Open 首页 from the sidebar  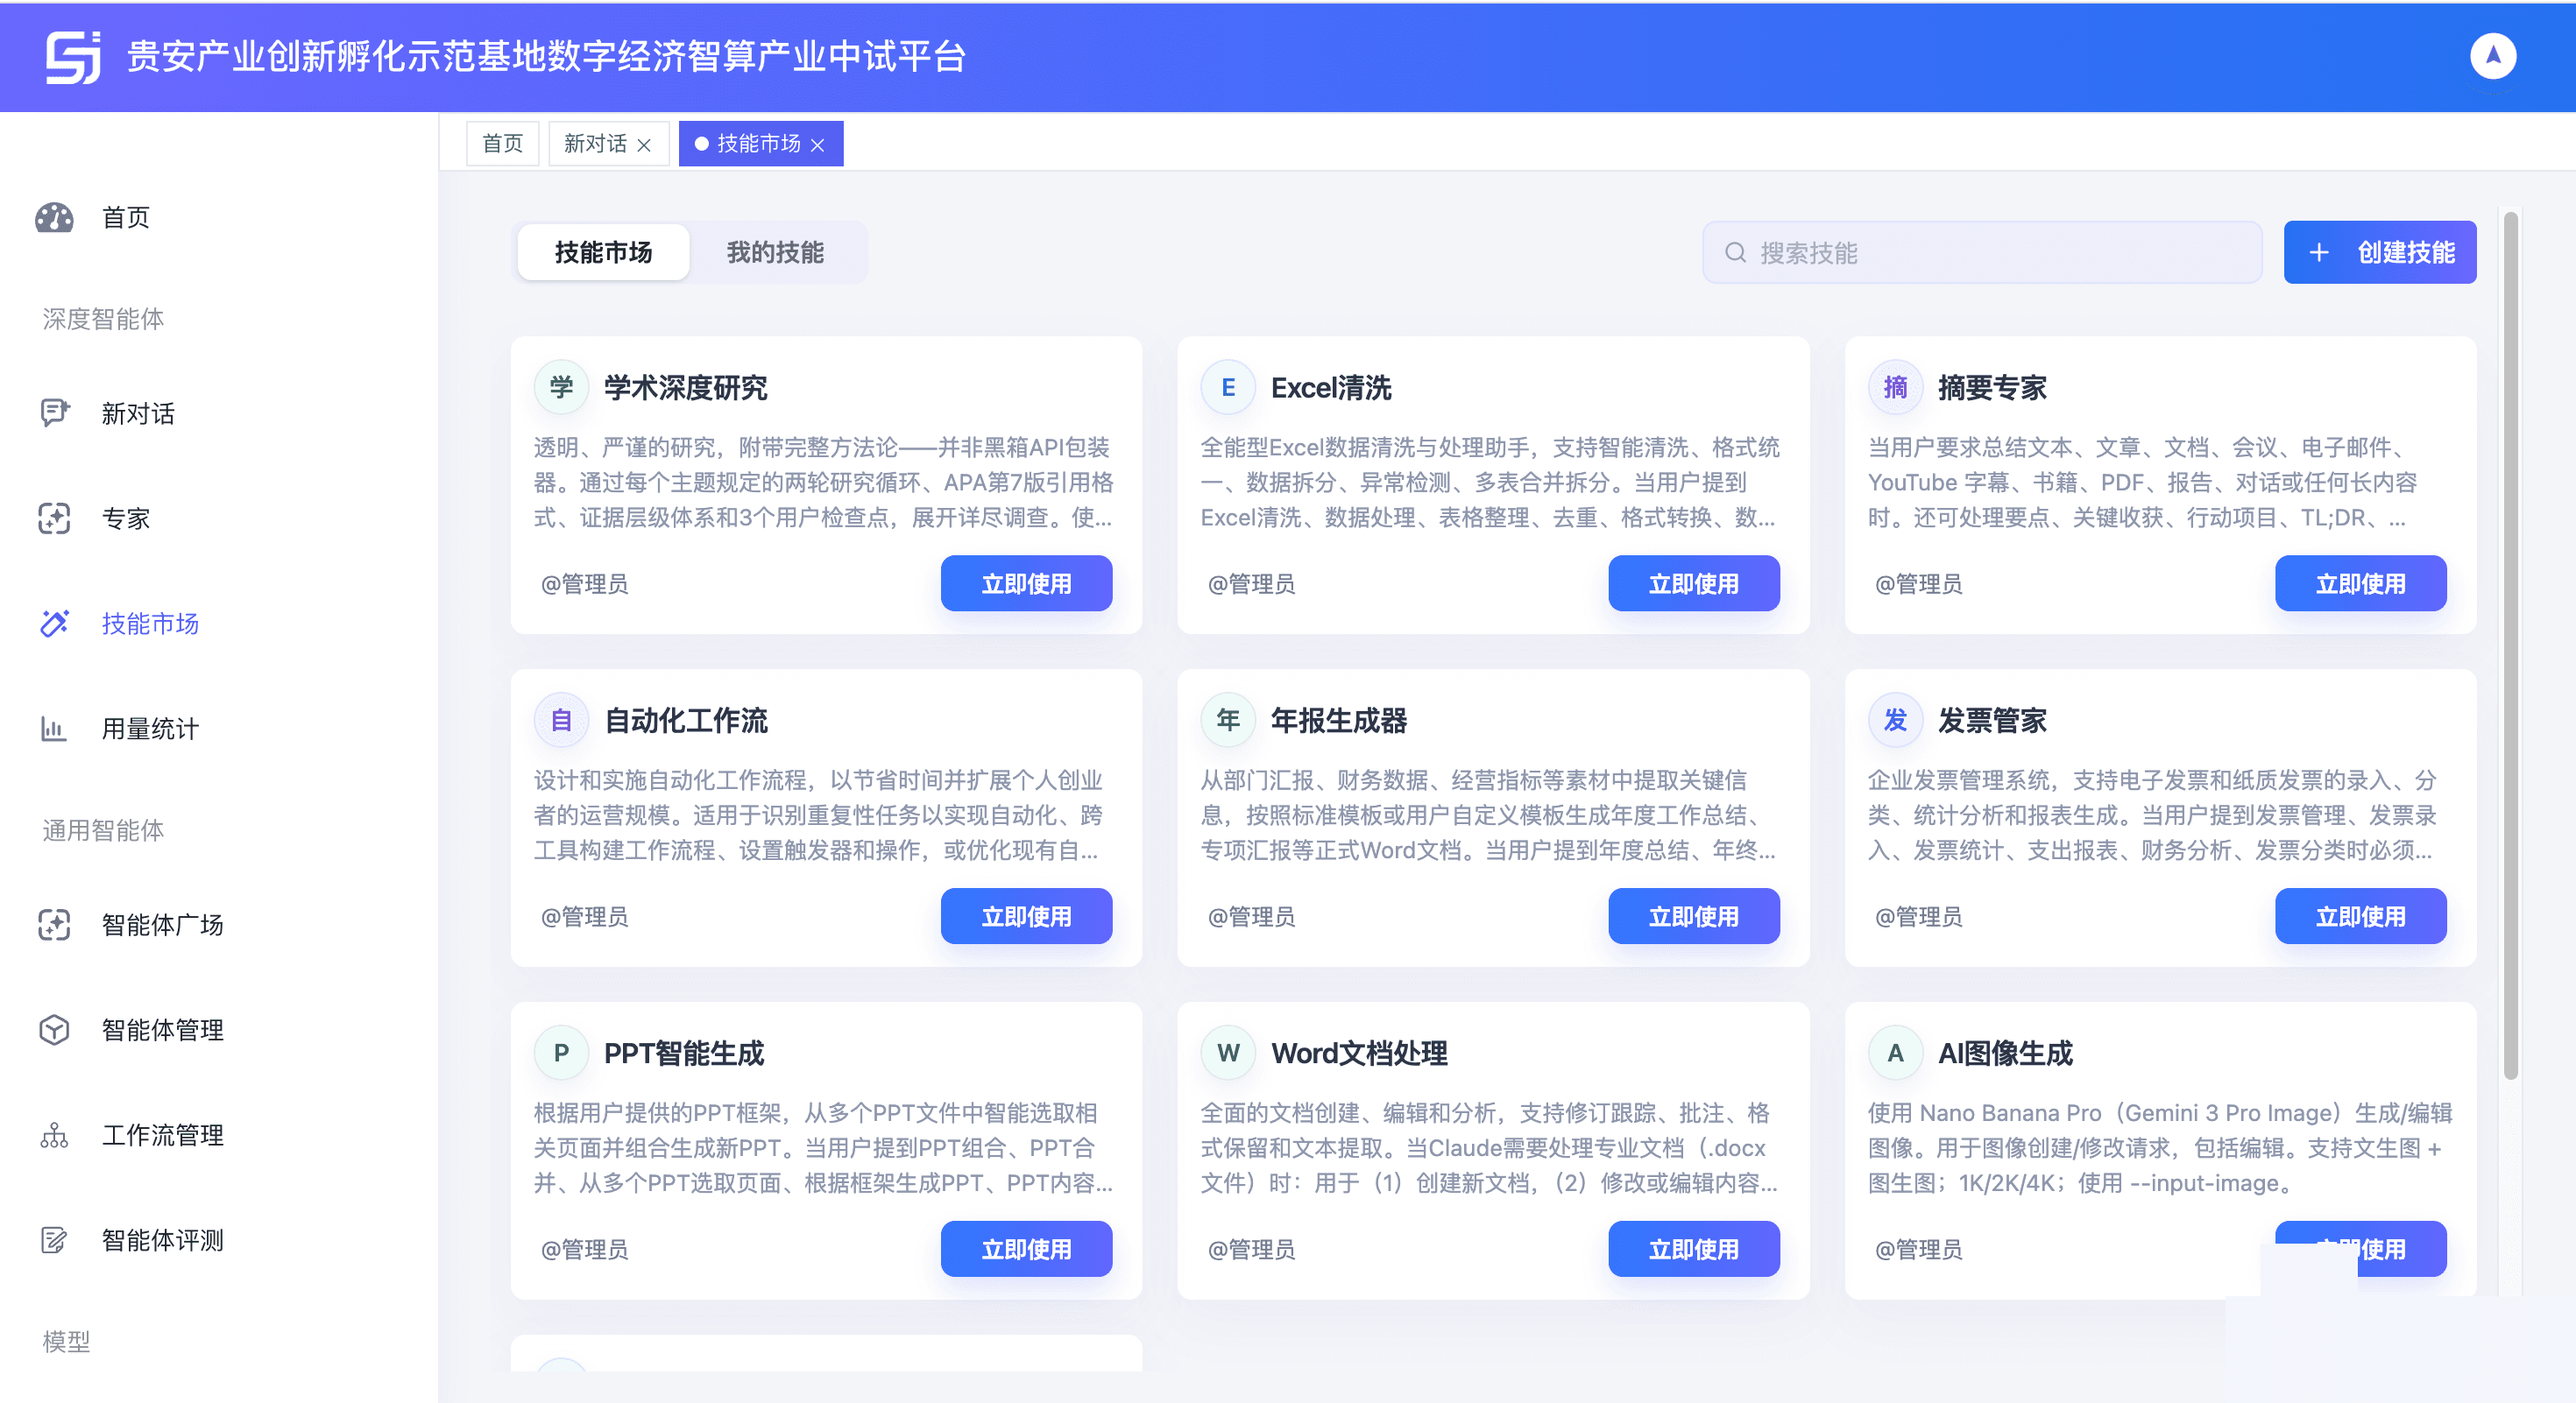125,218
